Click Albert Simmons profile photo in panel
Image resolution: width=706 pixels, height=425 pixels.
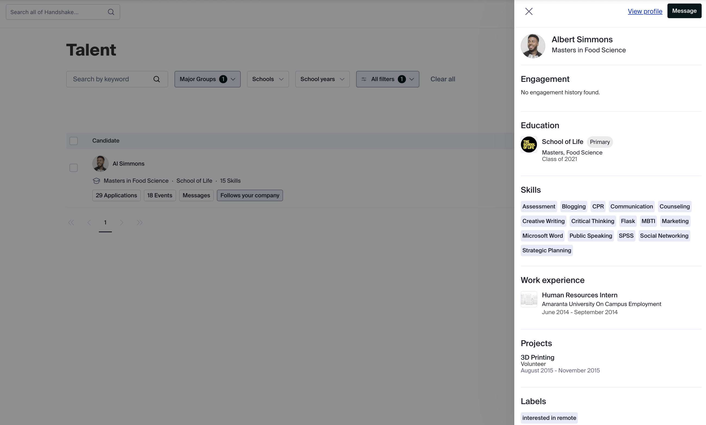click(533, 46)
